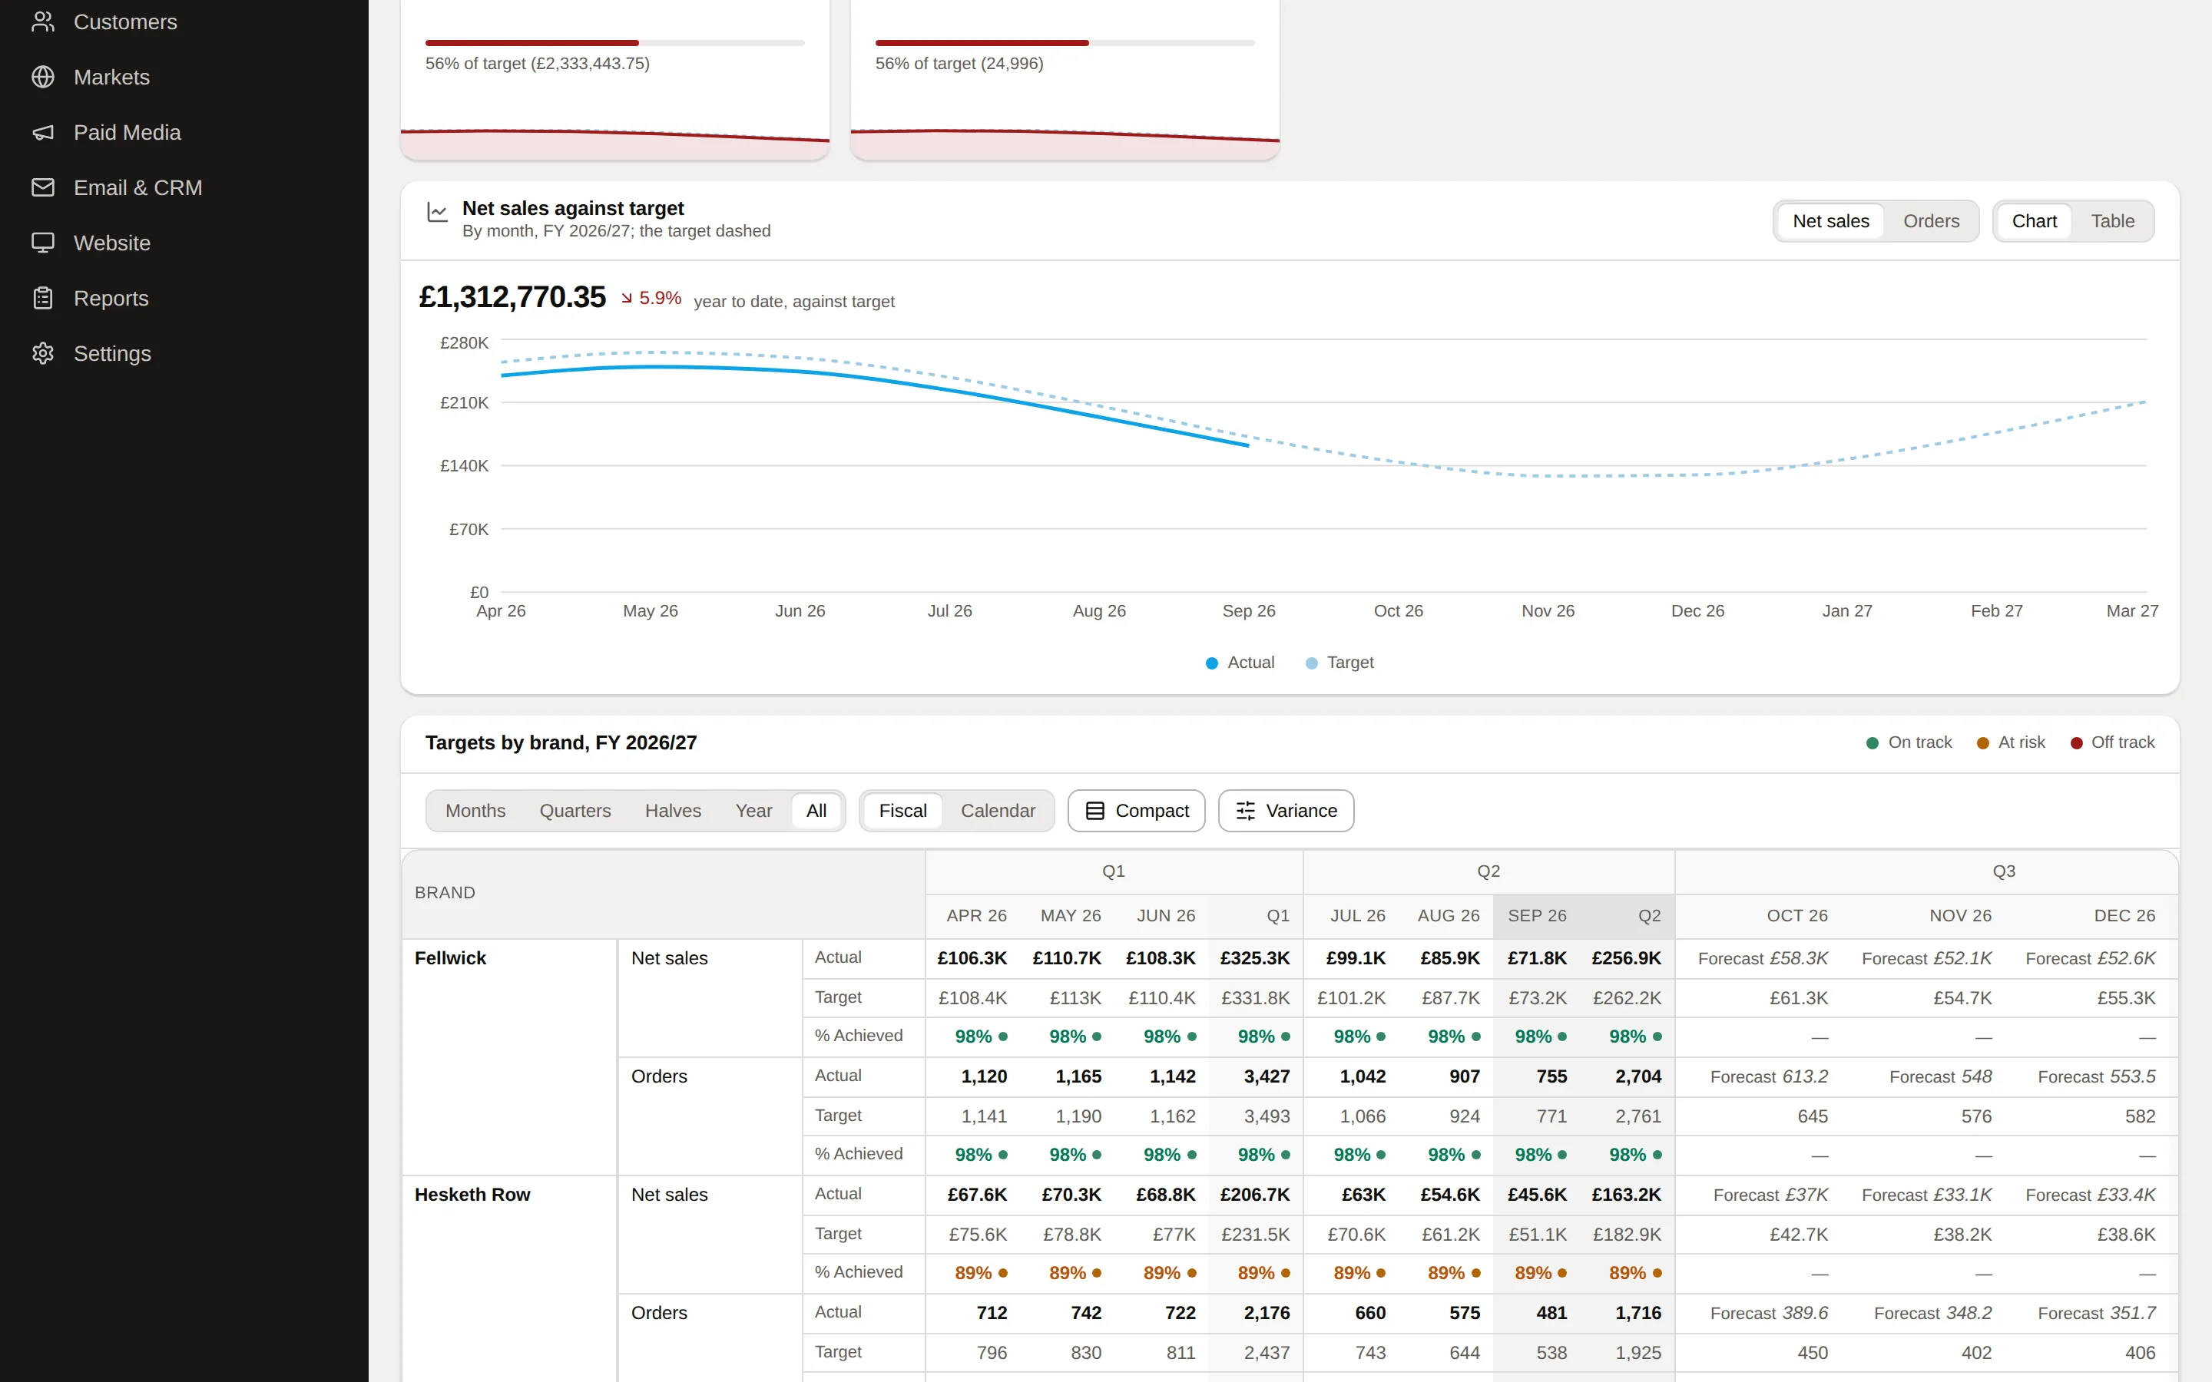Click the Compact button

pyautogui.click(x=1136, y=811)
